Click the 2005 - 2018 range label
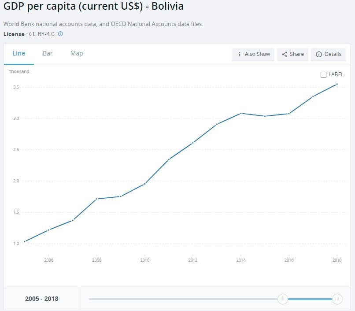This screenshot has width=355, height=311. (x=42, y=299)
